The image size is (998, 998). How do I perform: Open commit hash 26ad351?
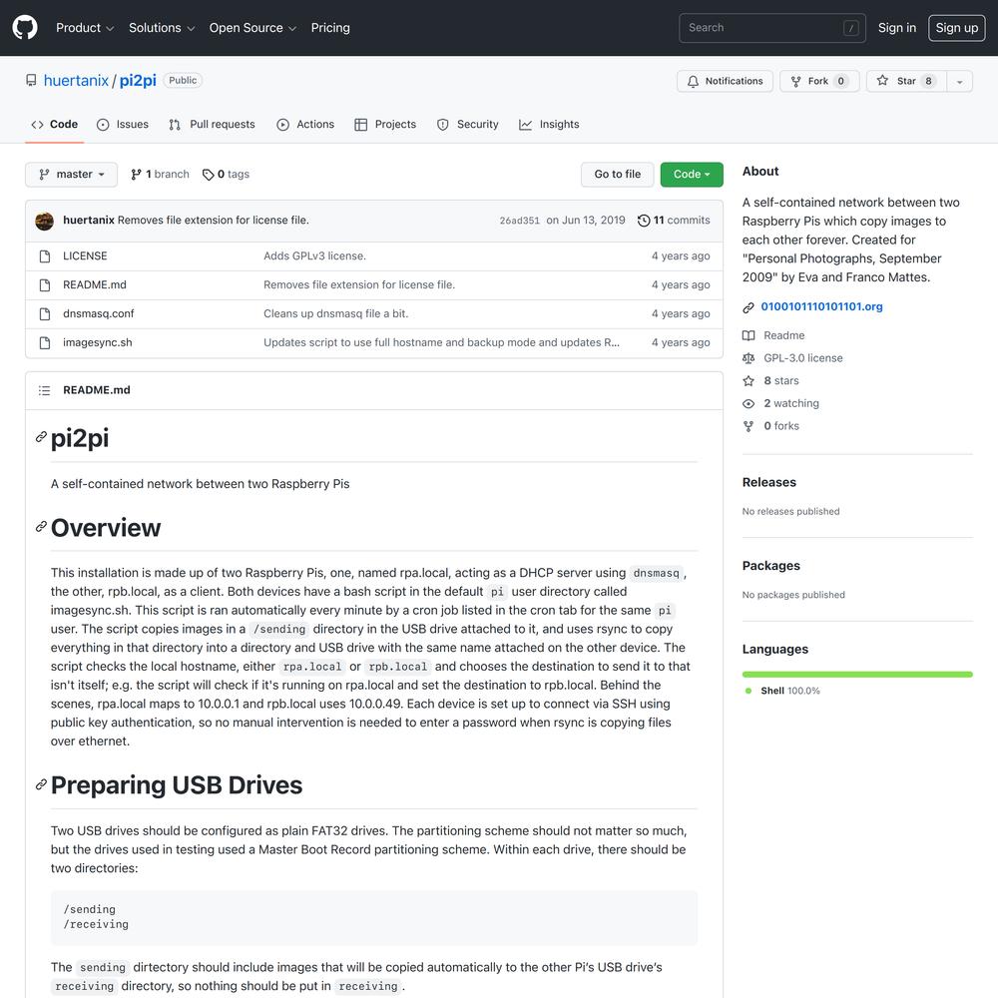519,221
